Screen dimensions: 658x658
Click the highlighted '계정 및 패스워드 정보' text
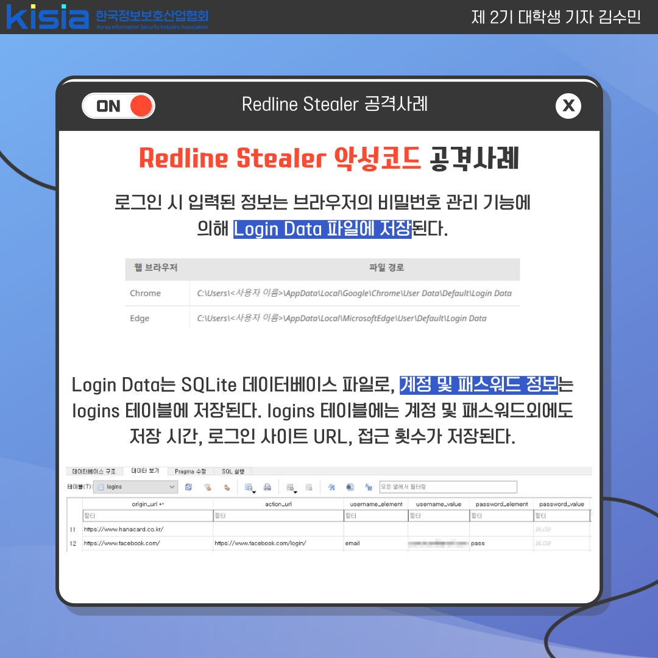[x=478, y=384]
